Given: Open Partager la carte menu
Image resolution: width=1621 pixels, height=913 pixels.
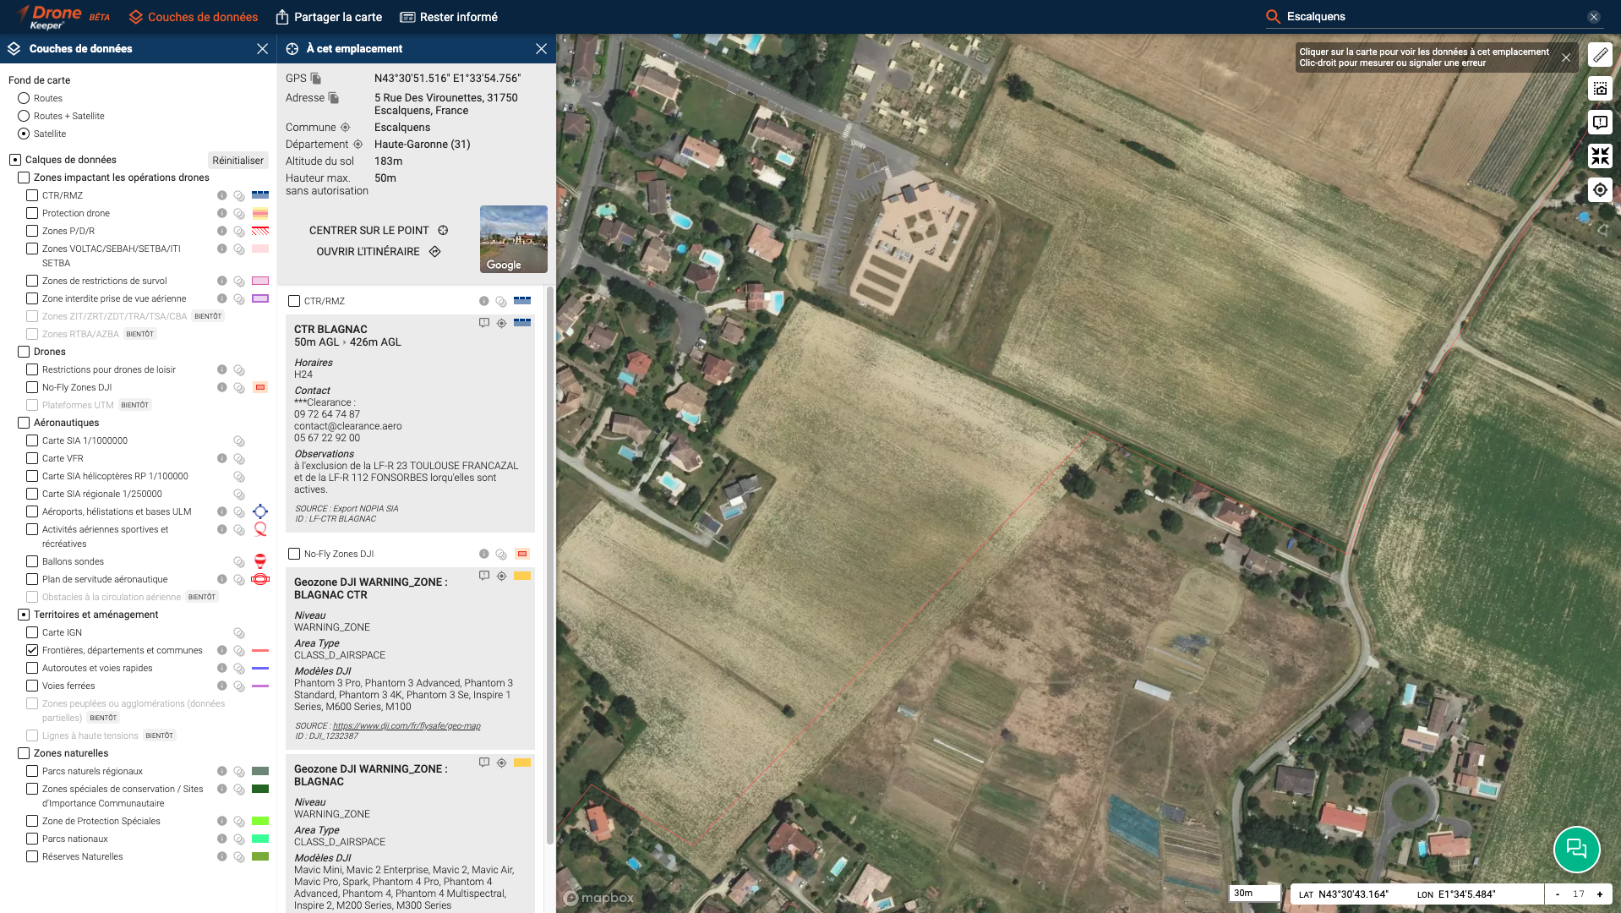Looking at the screenshot, I should tap(329, 17).
